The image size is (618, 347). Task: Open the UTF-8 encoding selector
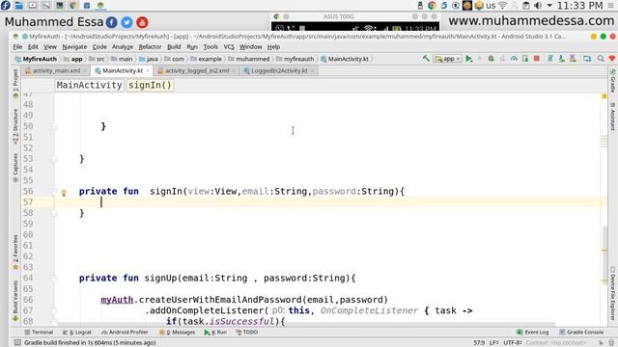click(513, 343)
